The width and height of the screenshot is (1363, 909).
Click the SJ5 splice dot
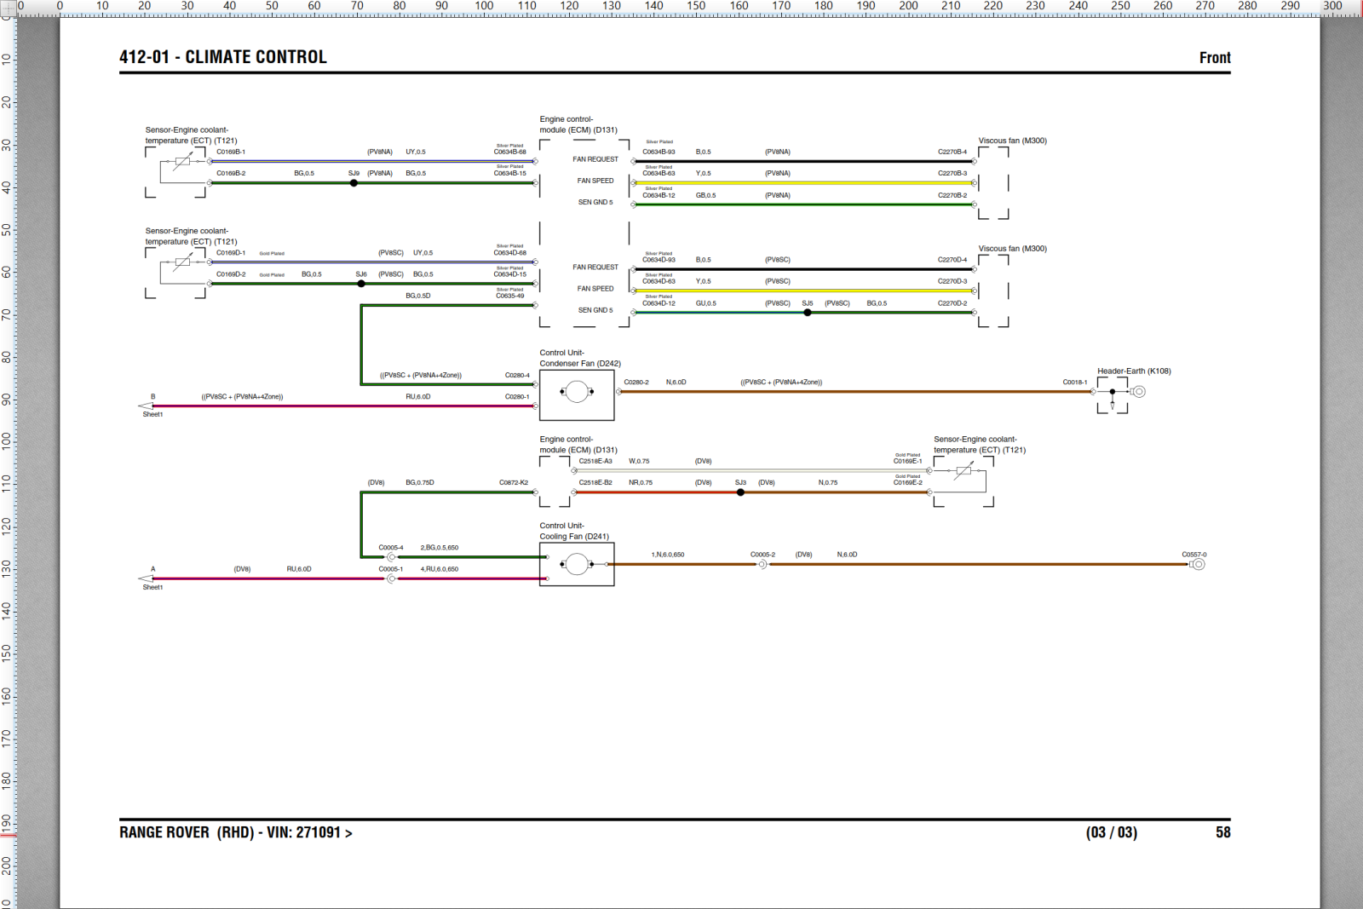tap(808, 313)
